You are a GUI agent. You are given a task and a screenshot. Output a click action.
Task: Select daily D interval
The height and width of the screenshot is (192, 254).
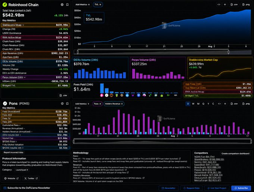188,104
